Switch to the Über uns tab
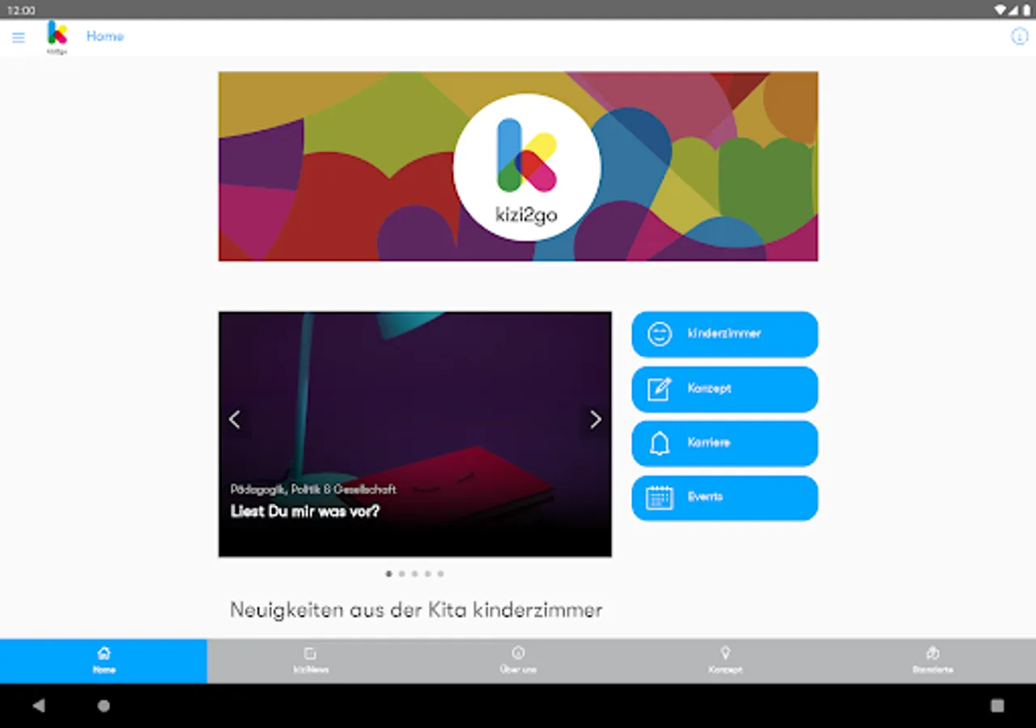 518,661
